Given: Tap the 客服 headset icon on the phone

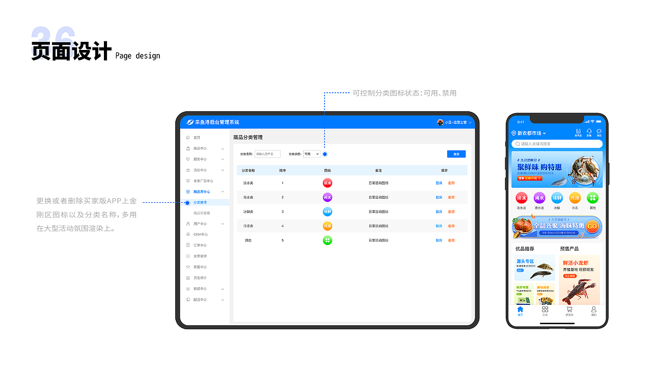Looking at the screenshot, I should (589, 133).
